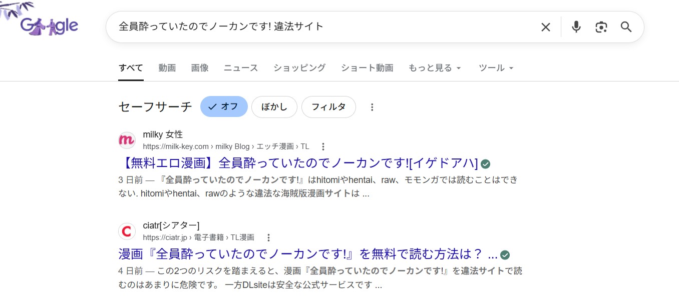Select the SafeSearch フィルタ option

[328, 106]
